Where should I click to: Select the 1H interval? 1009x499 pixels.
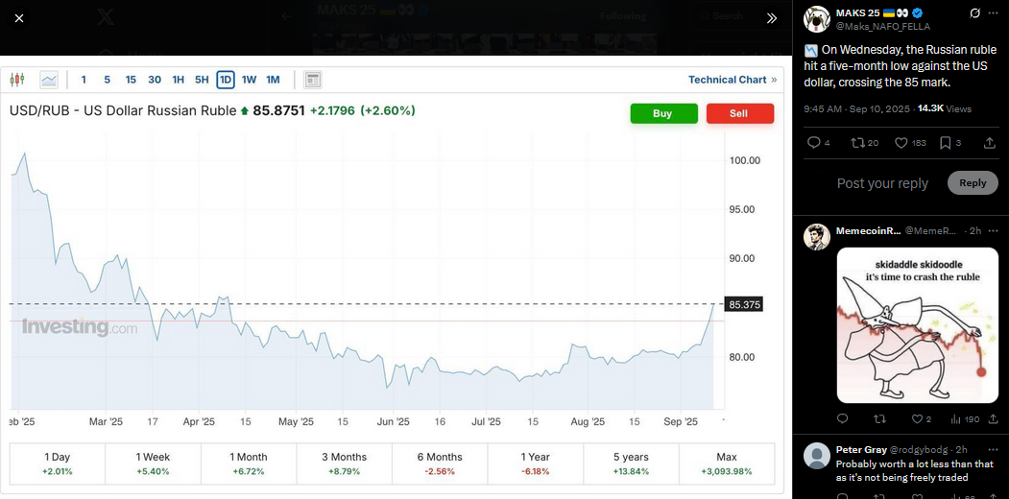click(x=179, y=80)
